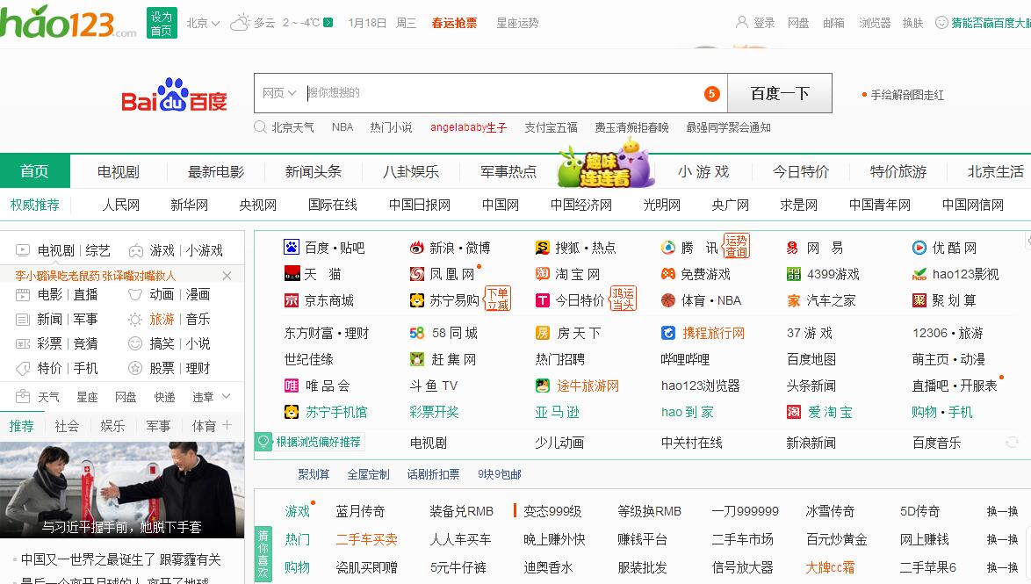Refresh recommendations icon beside 百度音乐
Viewport: 1031px width, 584px height.
coord(1012,443)
